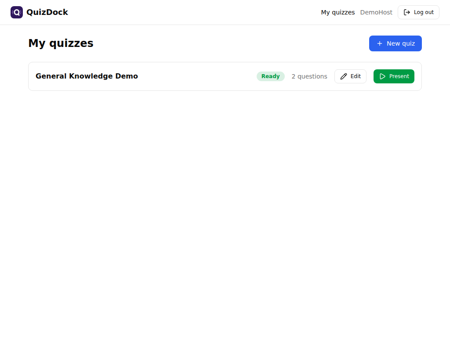Click the plus icon on New quiz
This screenshot has width=450, height=337.
tap(379, 43)
